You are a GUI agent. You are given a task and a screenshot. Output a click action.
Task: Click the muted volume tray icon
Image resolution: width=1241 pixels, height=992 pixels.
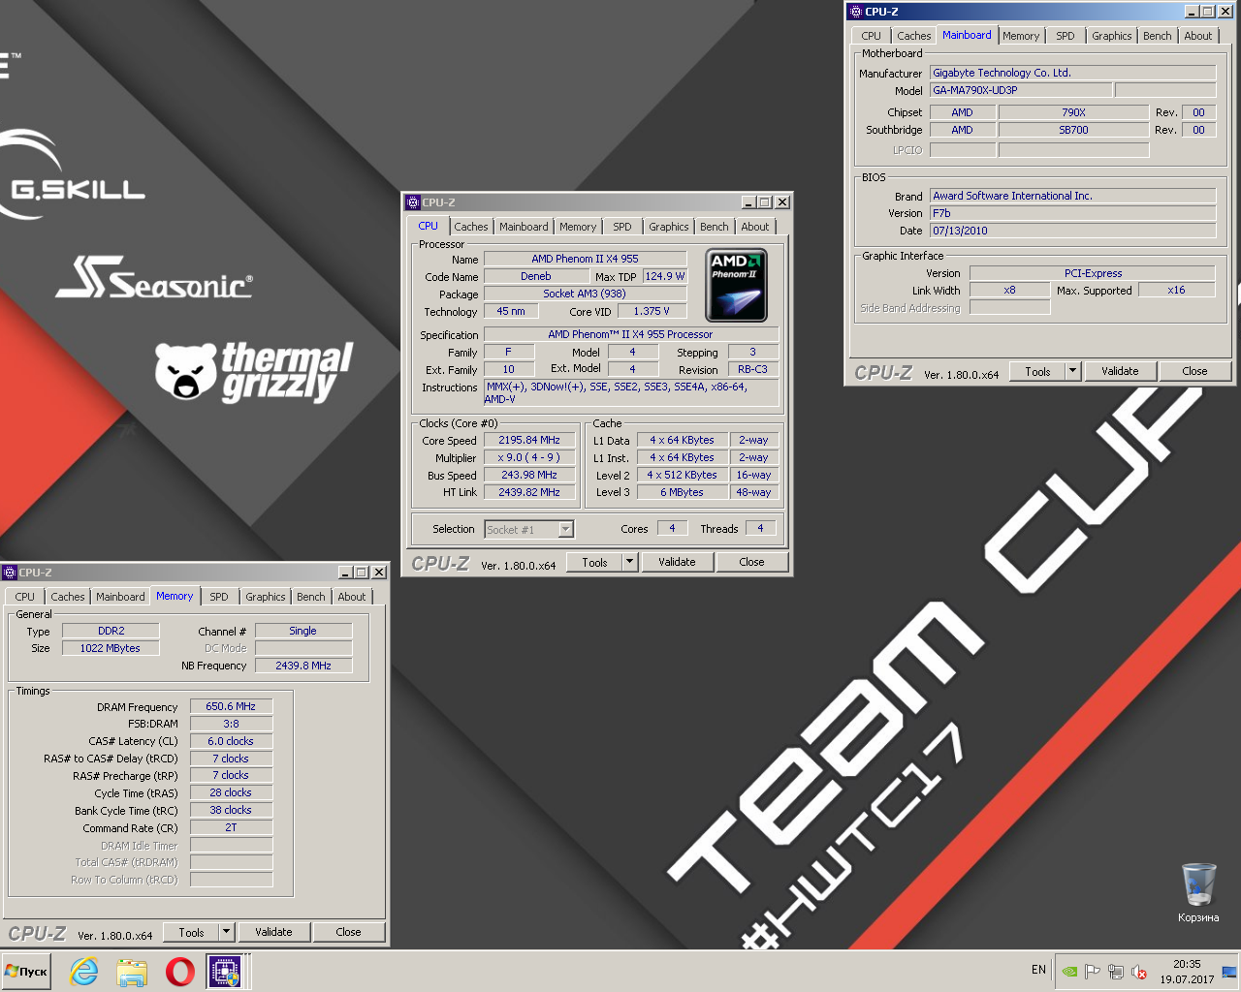click(x=1139, y=971)
